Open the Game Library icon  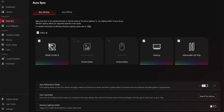pyautogui.click(x=3, y=45)
